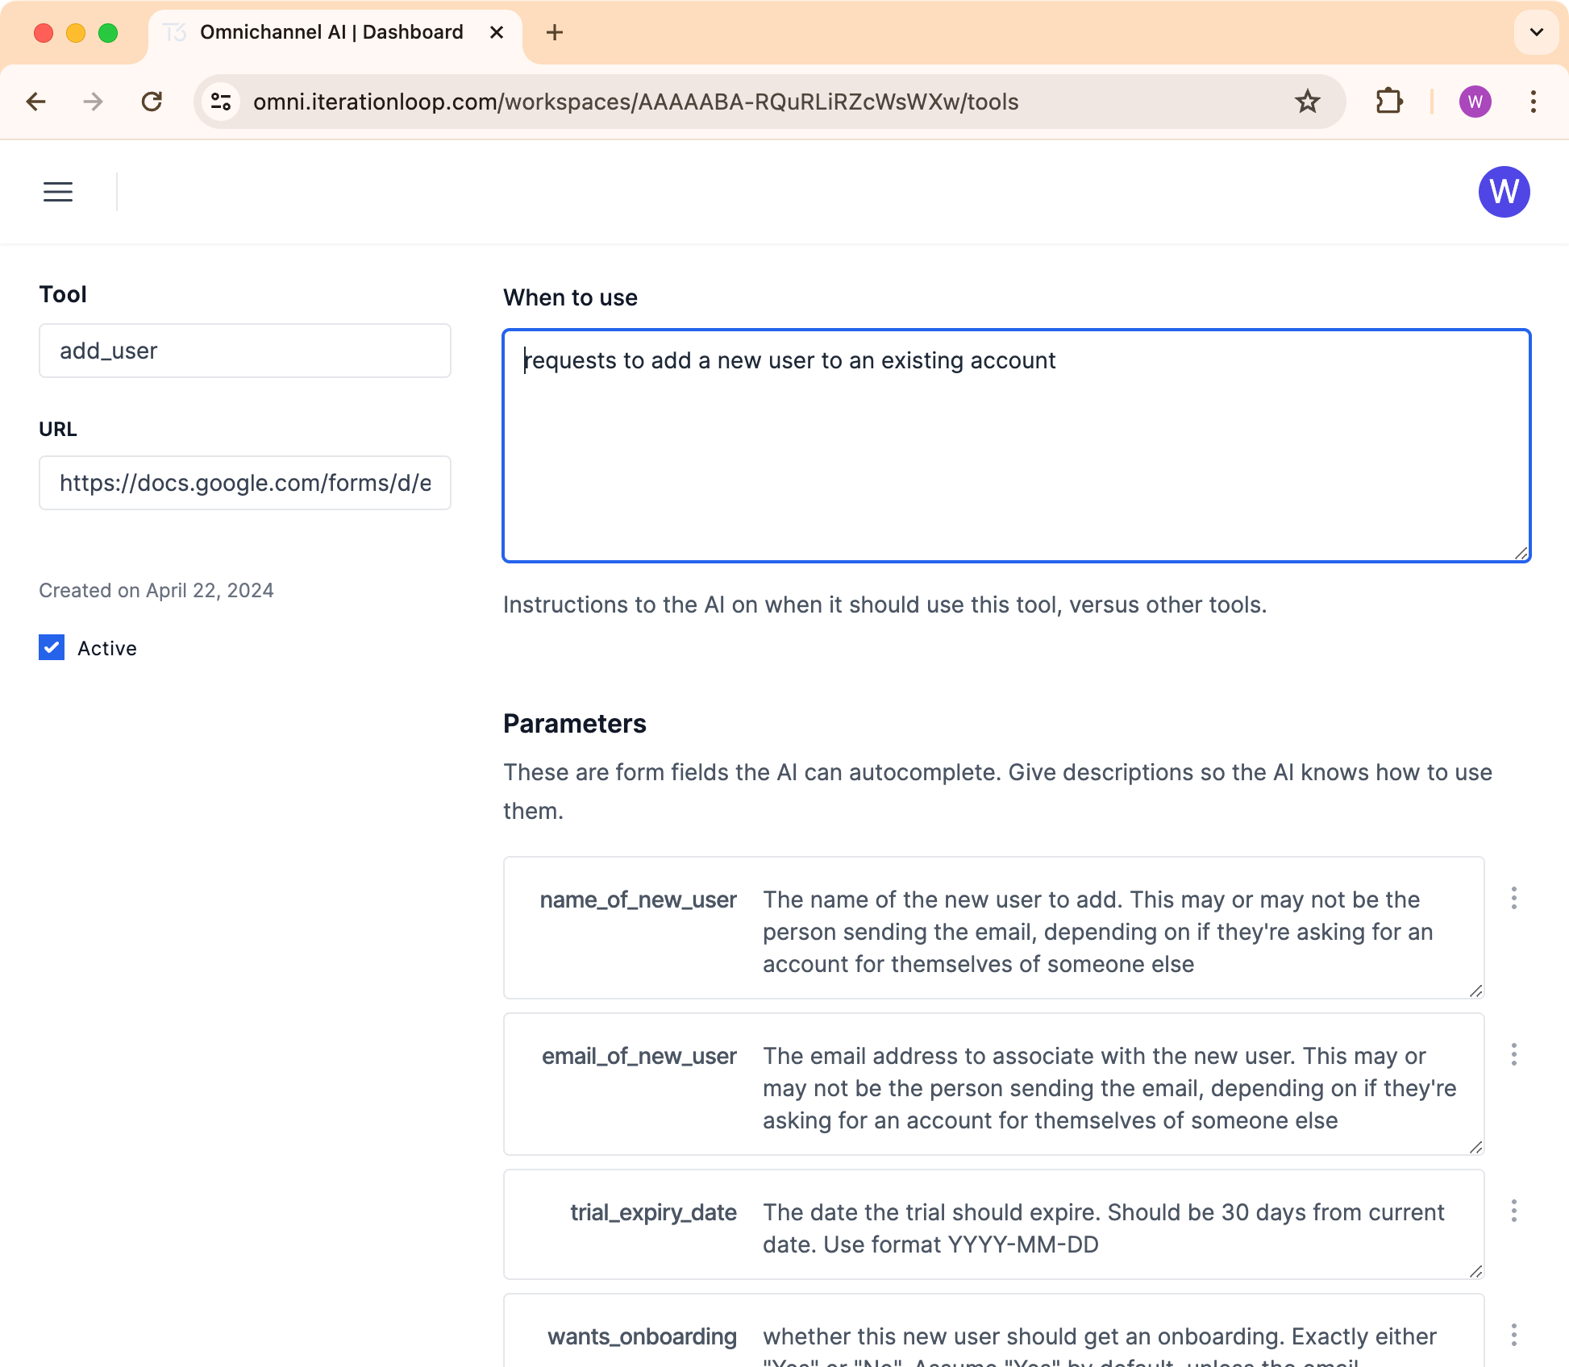Viewport: 1569px width, 1367px height.
Task: Open options for email_of_new_user parameter
Action: point(1513,1054)
